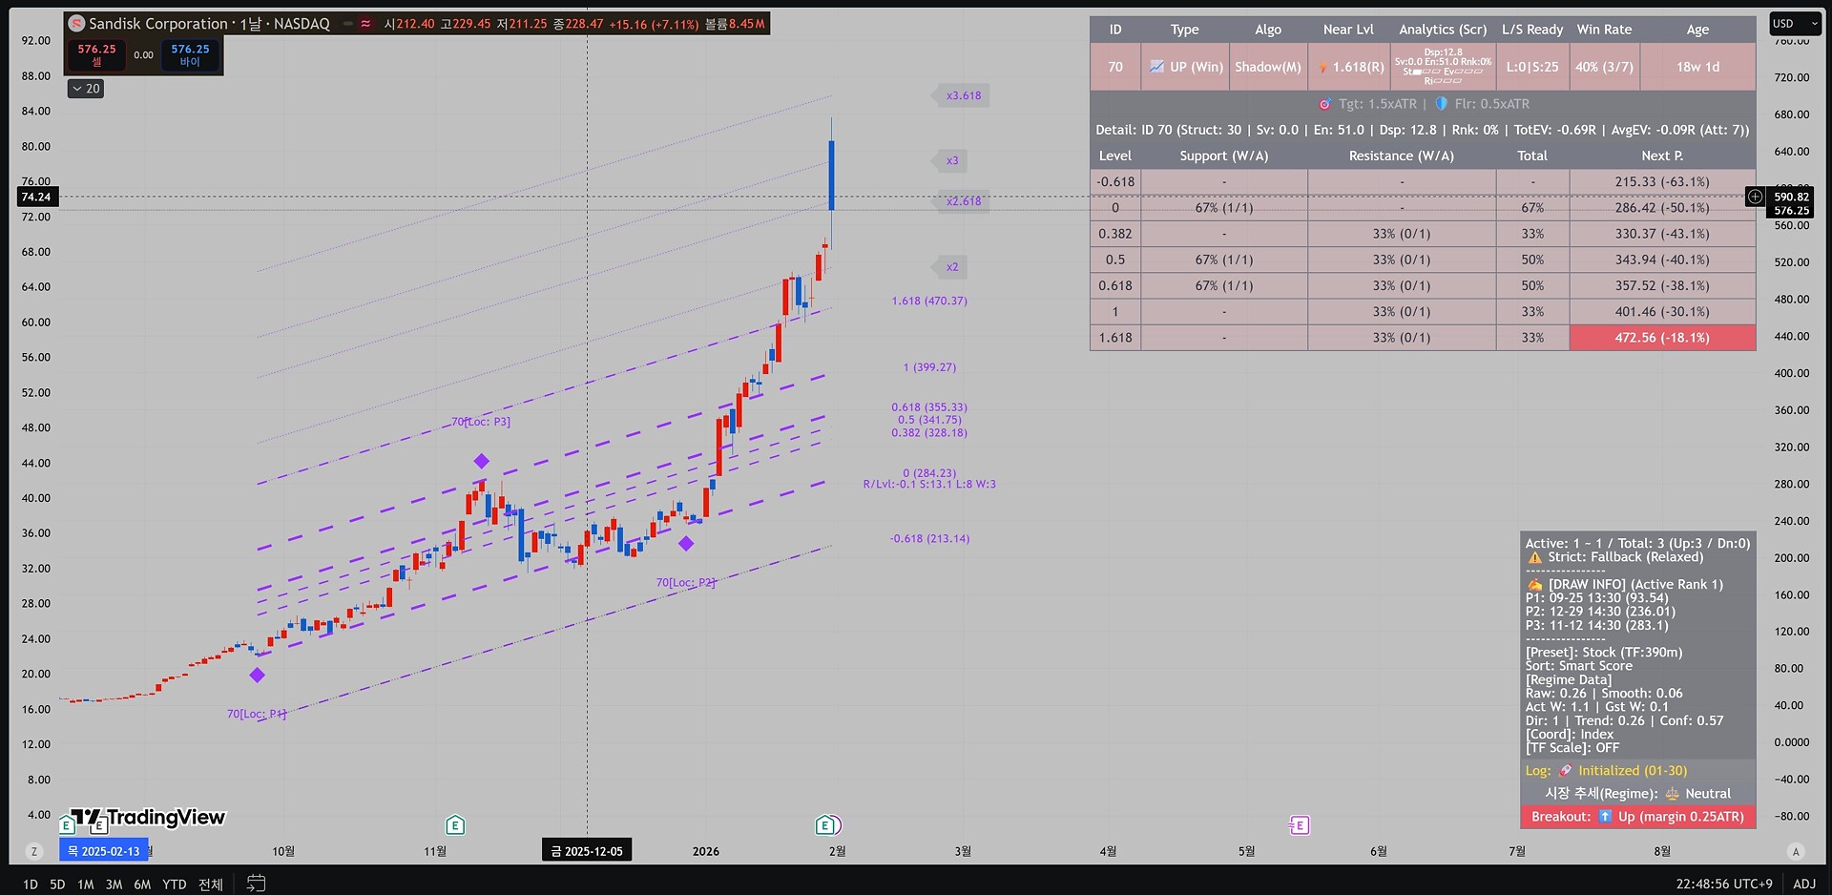The width and height of the screenshot is (1832, 895).
Task: Click the shield icon beside Flr: 0.5xATR
Action: pyautogui.click(x=1442, y=104)
